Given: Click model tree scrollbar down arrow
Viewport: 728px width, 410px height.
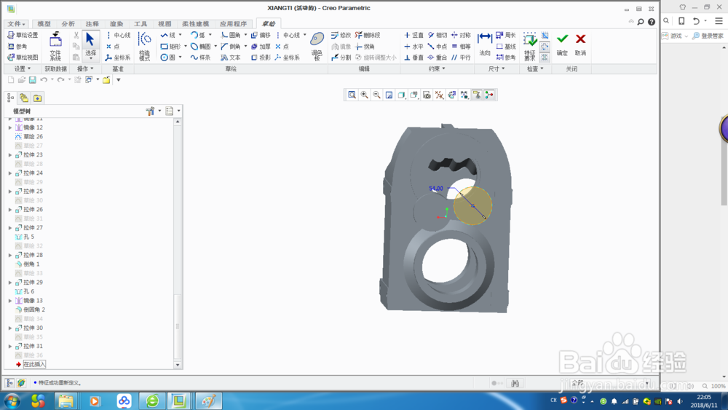Looking at the screenshot, I should pos(178,366).
